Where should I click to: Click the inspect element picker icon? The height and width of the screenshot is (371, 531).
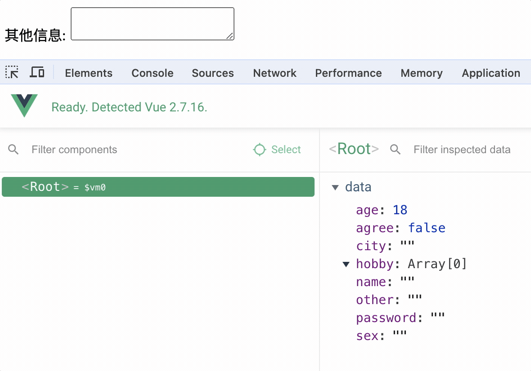click(12, 72)
